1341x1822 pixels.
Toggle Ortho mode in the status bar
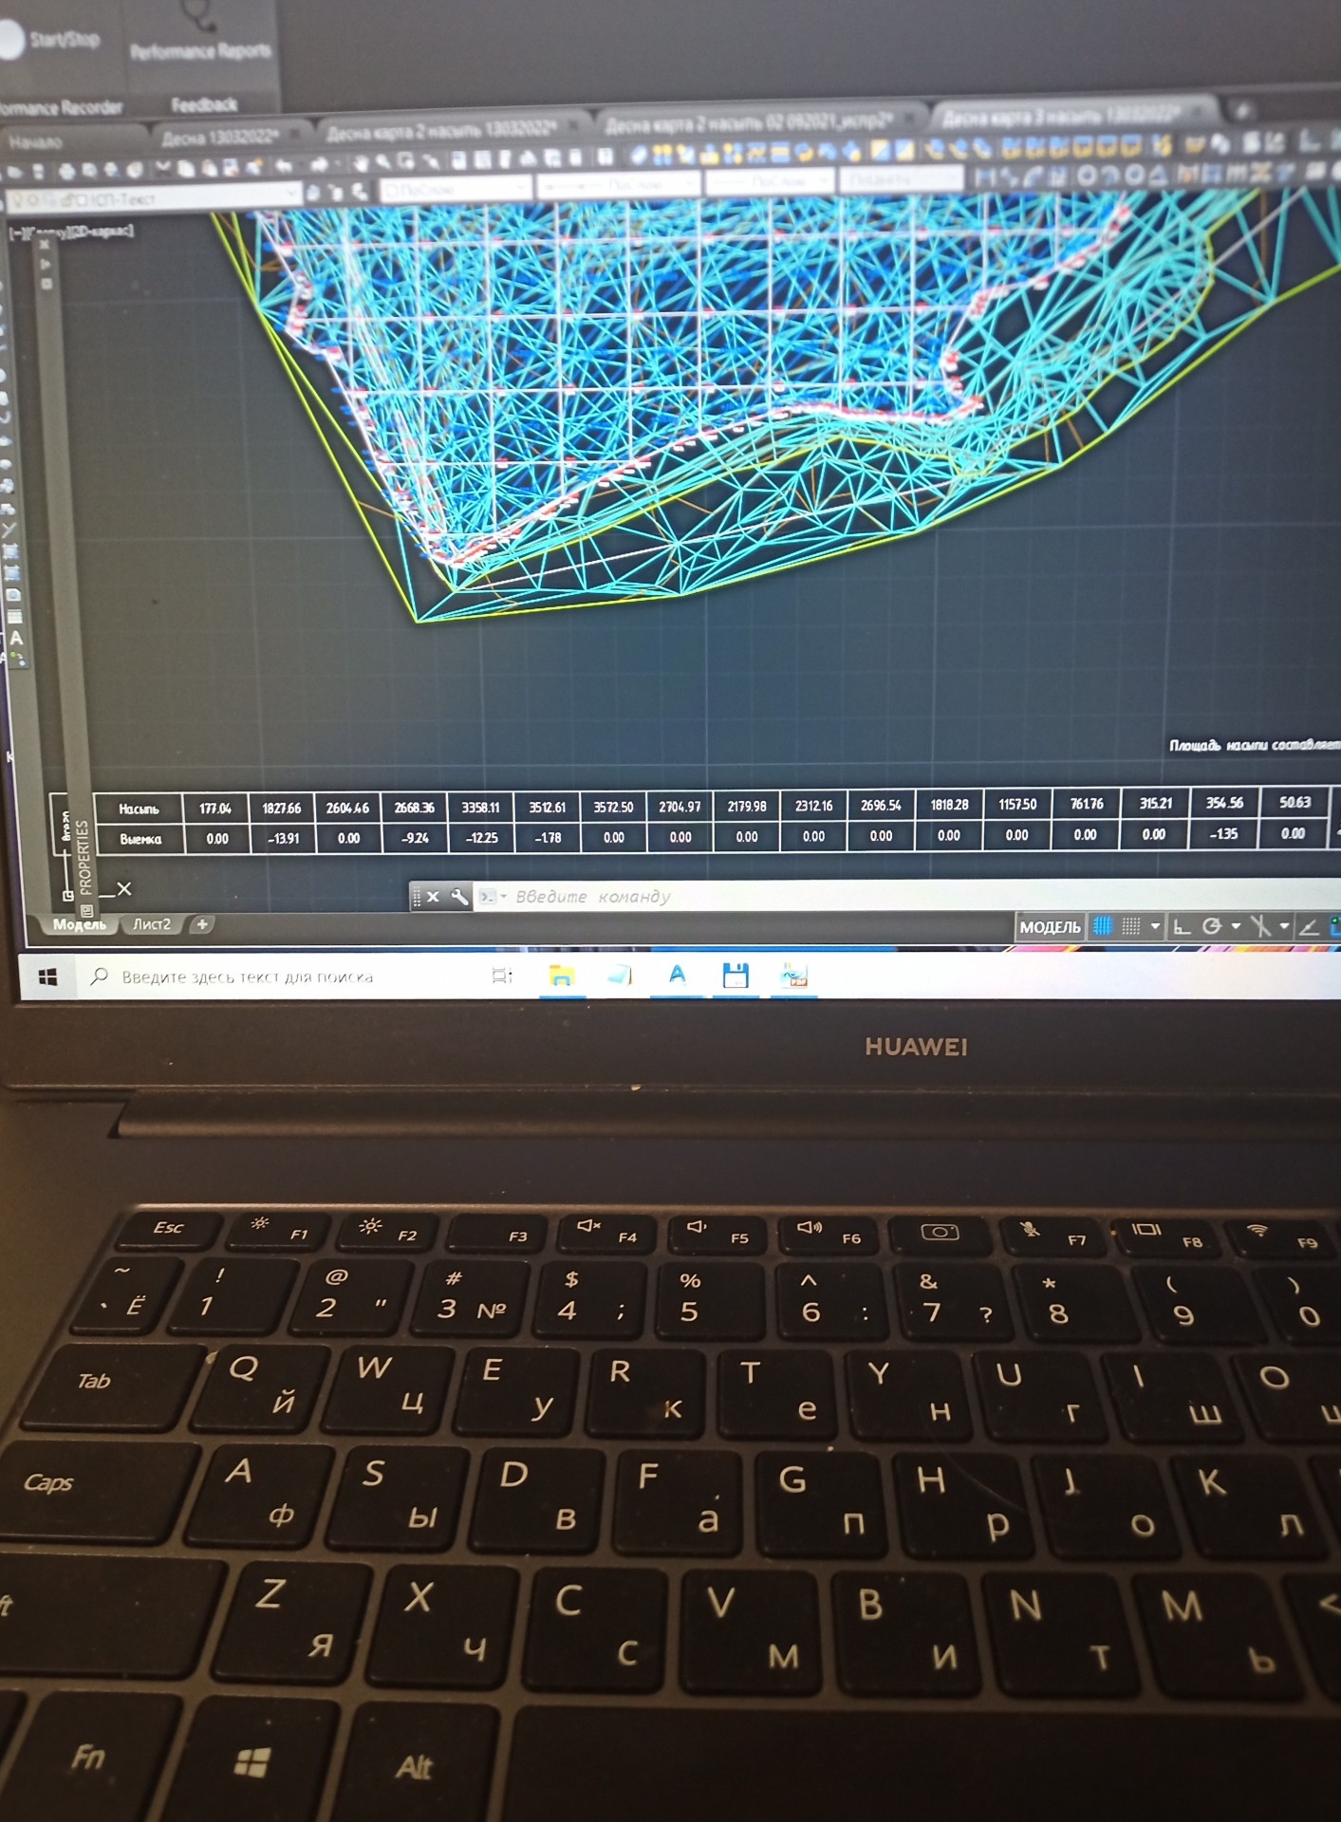click(x=1183, y=926)
